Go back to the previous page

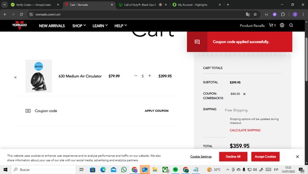[5, 14]
